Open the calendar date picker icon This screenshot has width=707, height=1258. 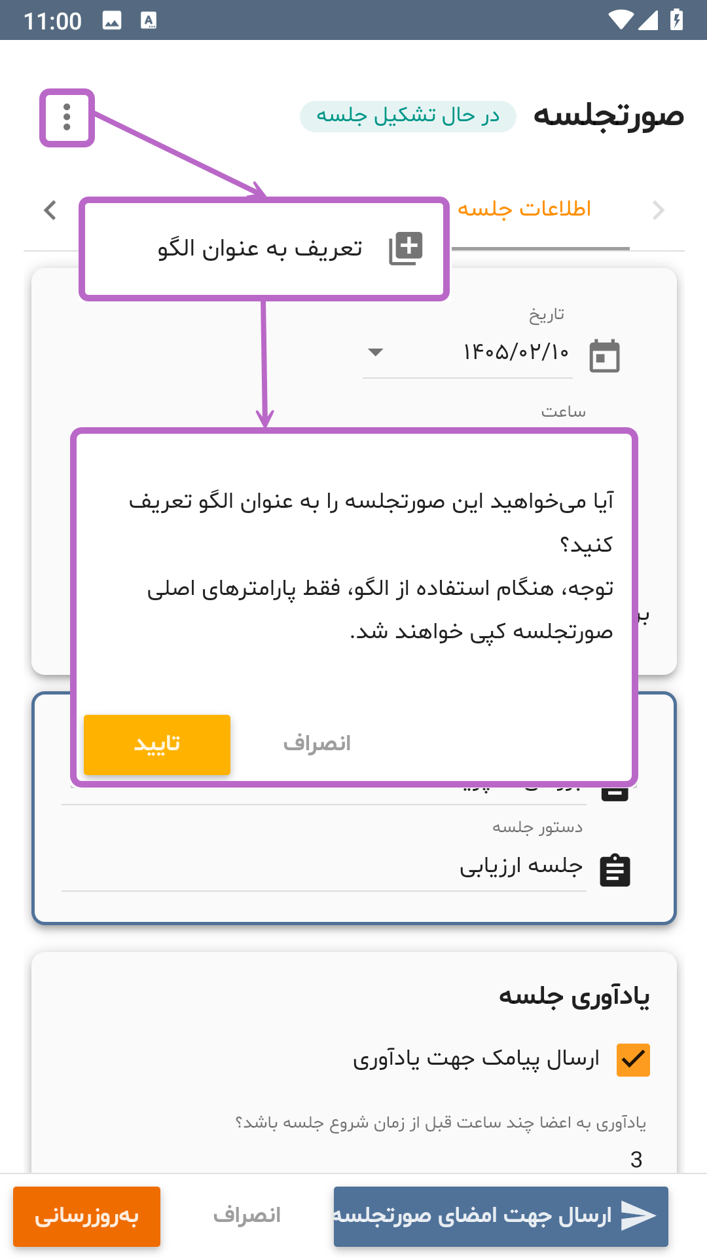click(x=604, y=356)
